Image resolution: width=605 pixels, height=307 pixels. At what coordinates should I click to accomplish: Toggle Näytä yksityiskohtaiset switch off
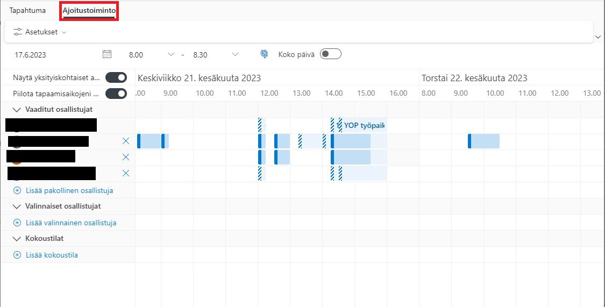tap(116, 77)
